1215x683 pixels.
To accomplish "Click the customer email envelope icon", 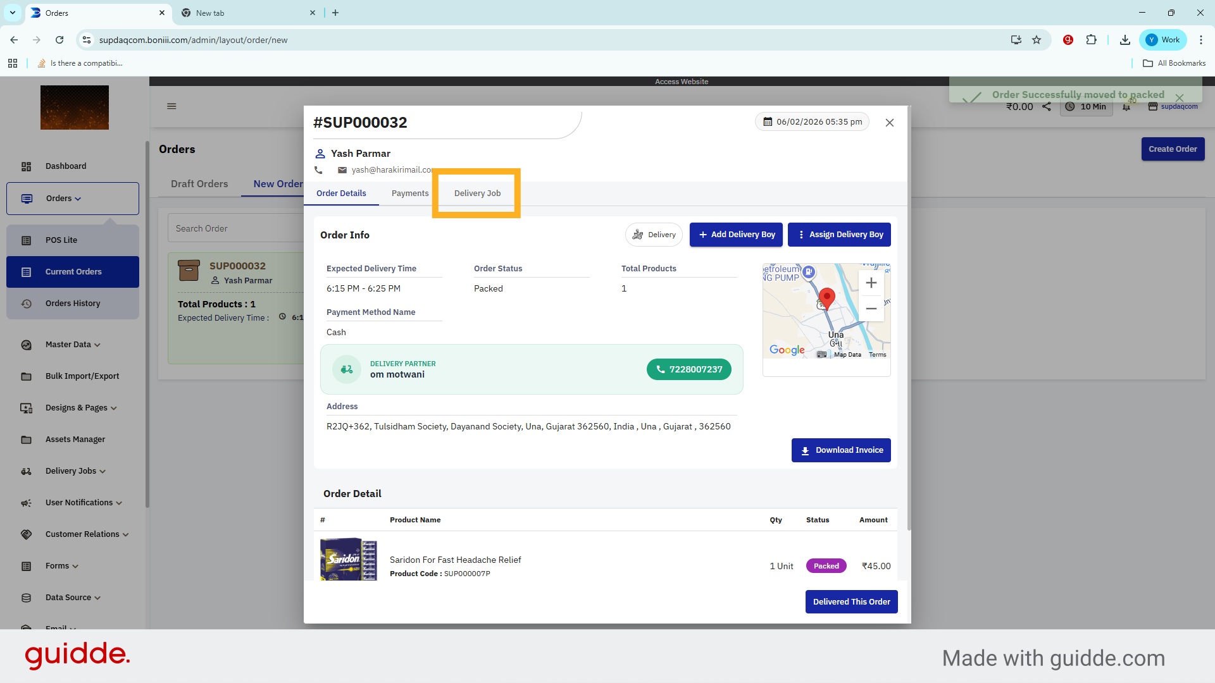I will 342,170.
